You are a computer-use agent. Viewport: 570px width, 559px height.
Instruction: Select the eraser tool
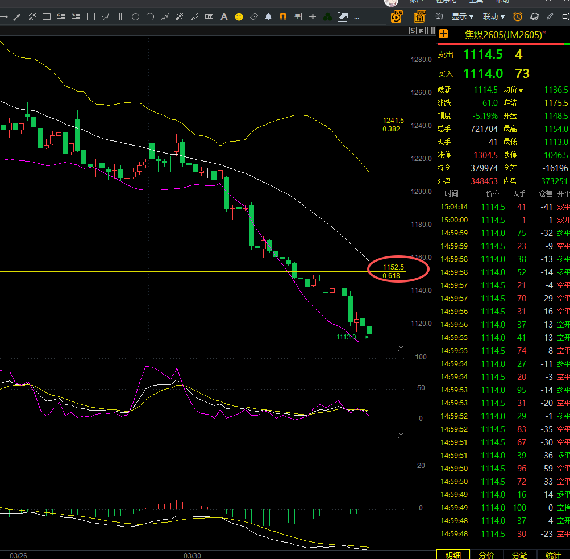(253, 17)
